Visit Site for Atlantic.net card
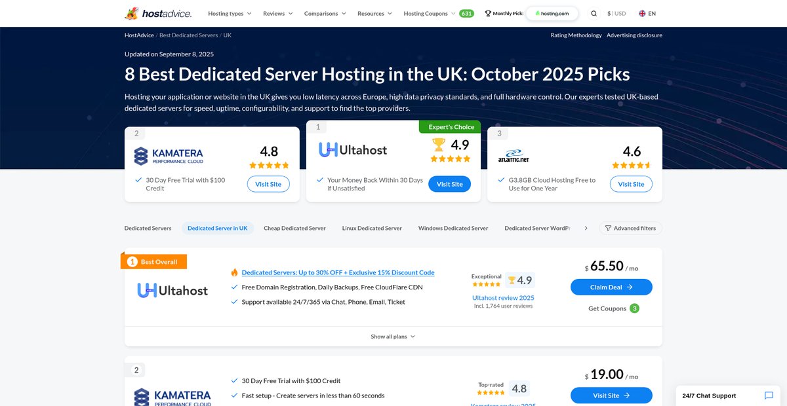The image size is (787, 406). (x=631, y=184)
